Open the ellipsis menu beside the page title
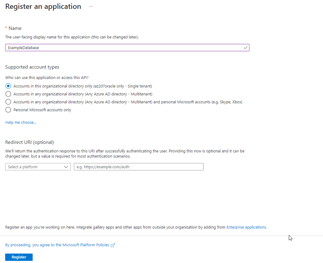 coord(91,6)
